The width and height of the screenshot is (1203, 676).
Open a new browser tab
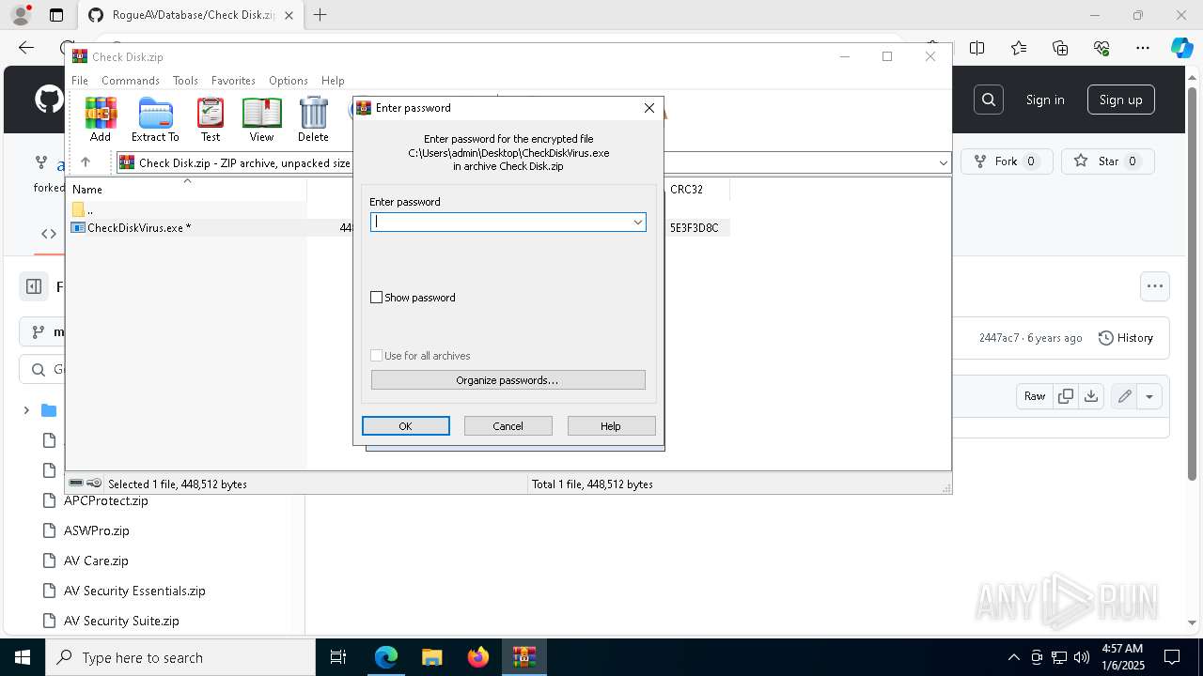click(320, 15)
